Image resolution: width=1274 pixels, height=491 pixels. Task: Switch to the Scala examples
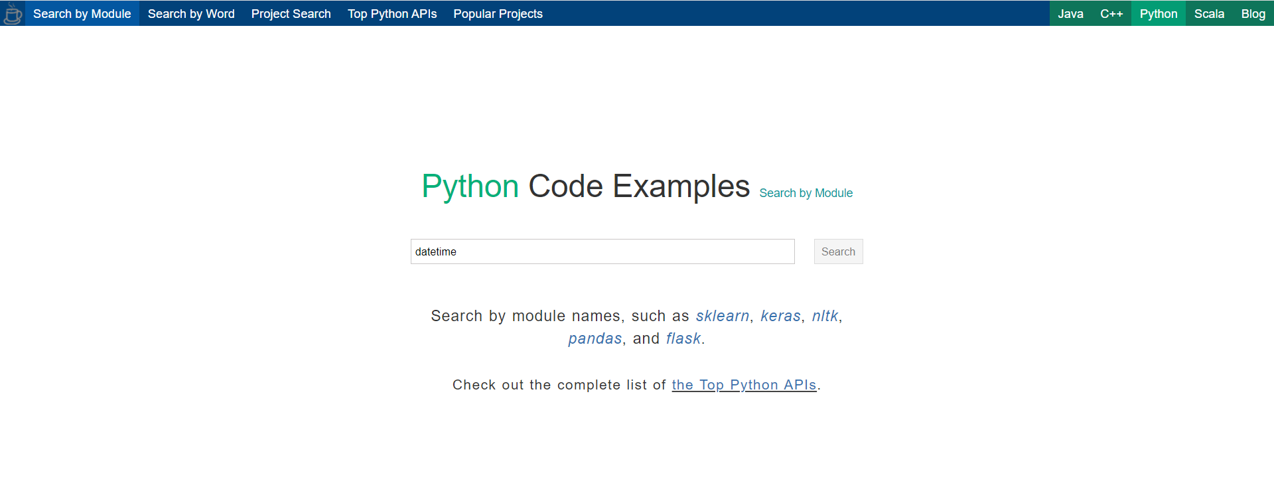coord(1209,14)
